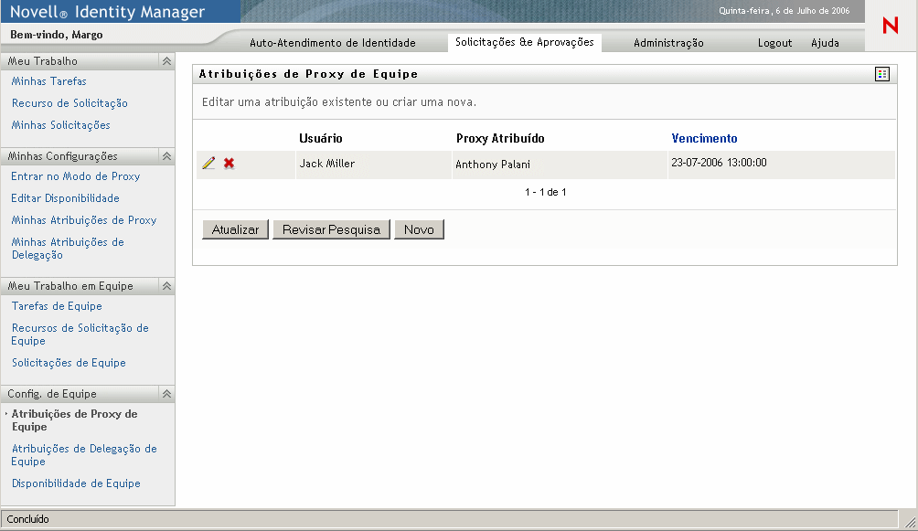
Task: Open the Ajuda help link
Action: pyautogui.click(x=825, y=43)
